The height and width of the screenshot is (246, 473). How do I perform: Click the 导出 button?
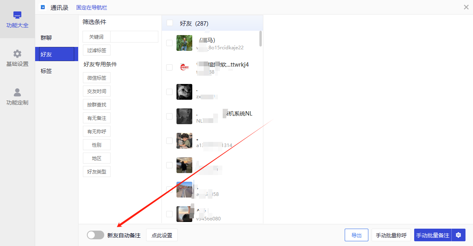point(356,235)
